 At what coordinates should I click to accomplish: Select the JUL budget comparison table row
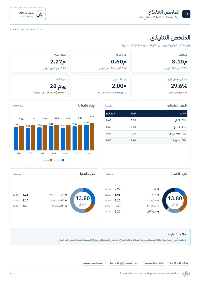pos(146,140)
